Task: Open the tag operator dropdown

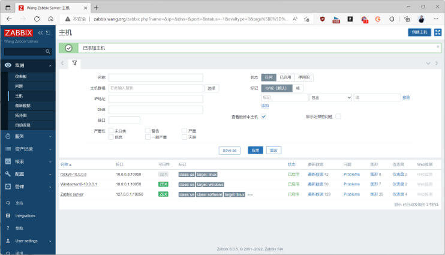Action: (x=330, y=97)
